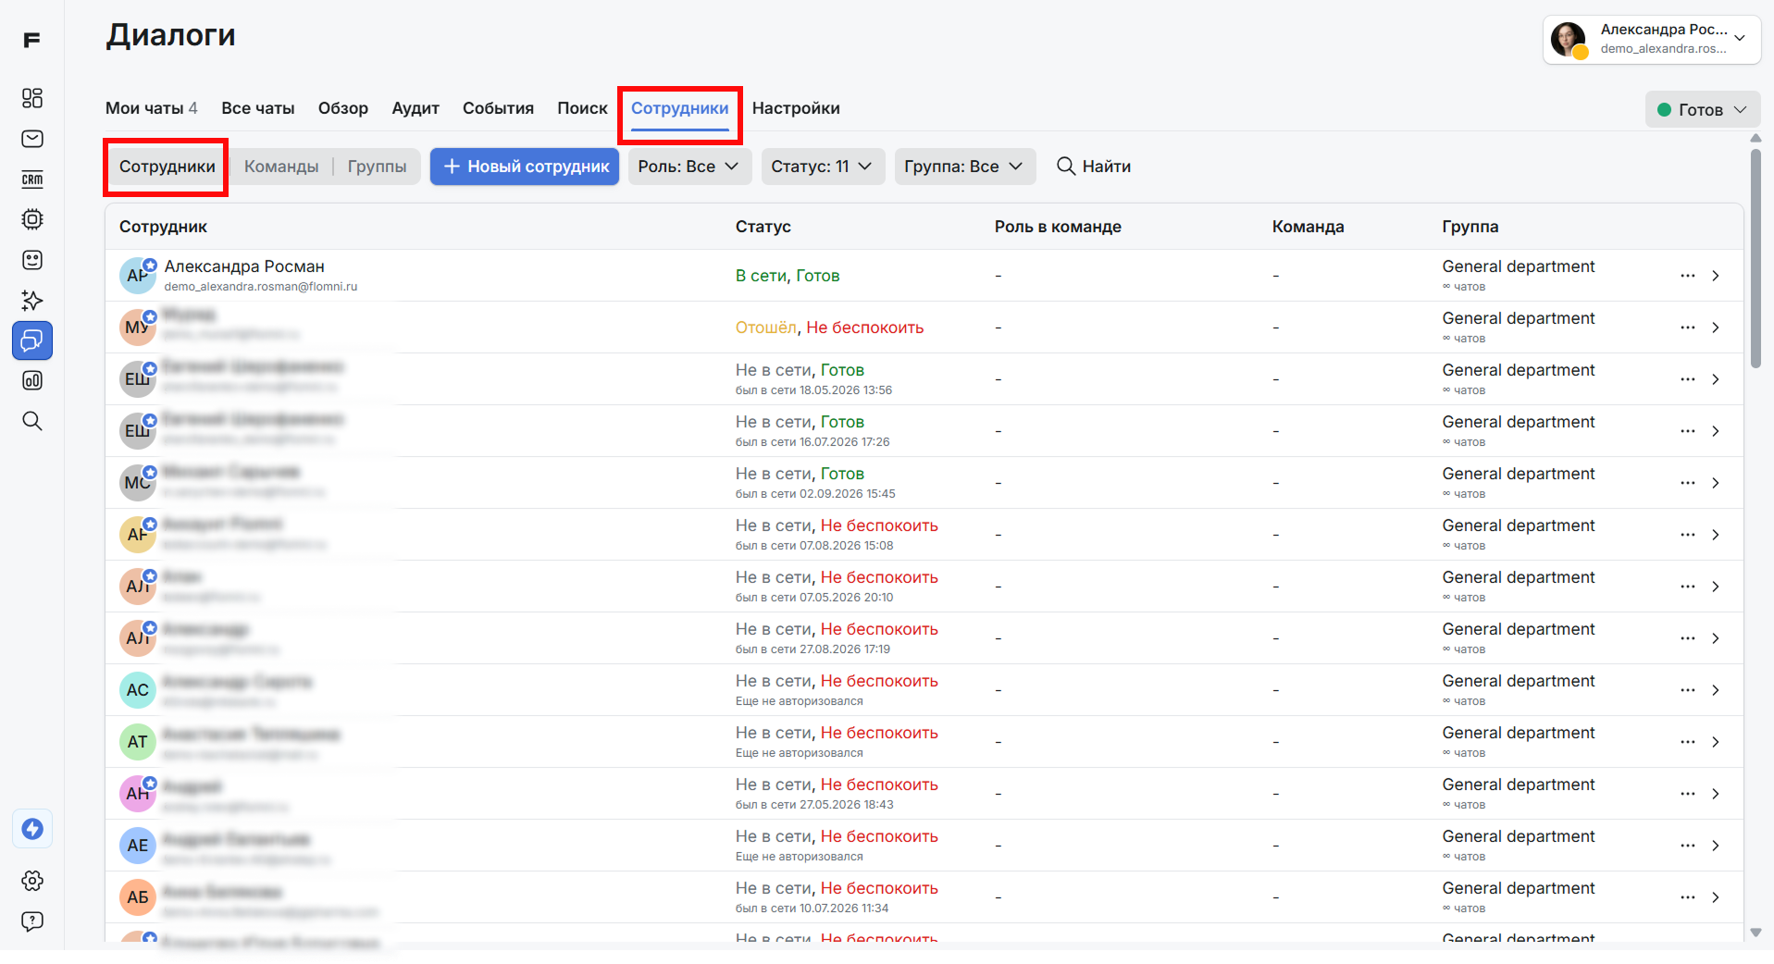Click Найти to search employees

pyautogui.click(x=1094, y=167)
